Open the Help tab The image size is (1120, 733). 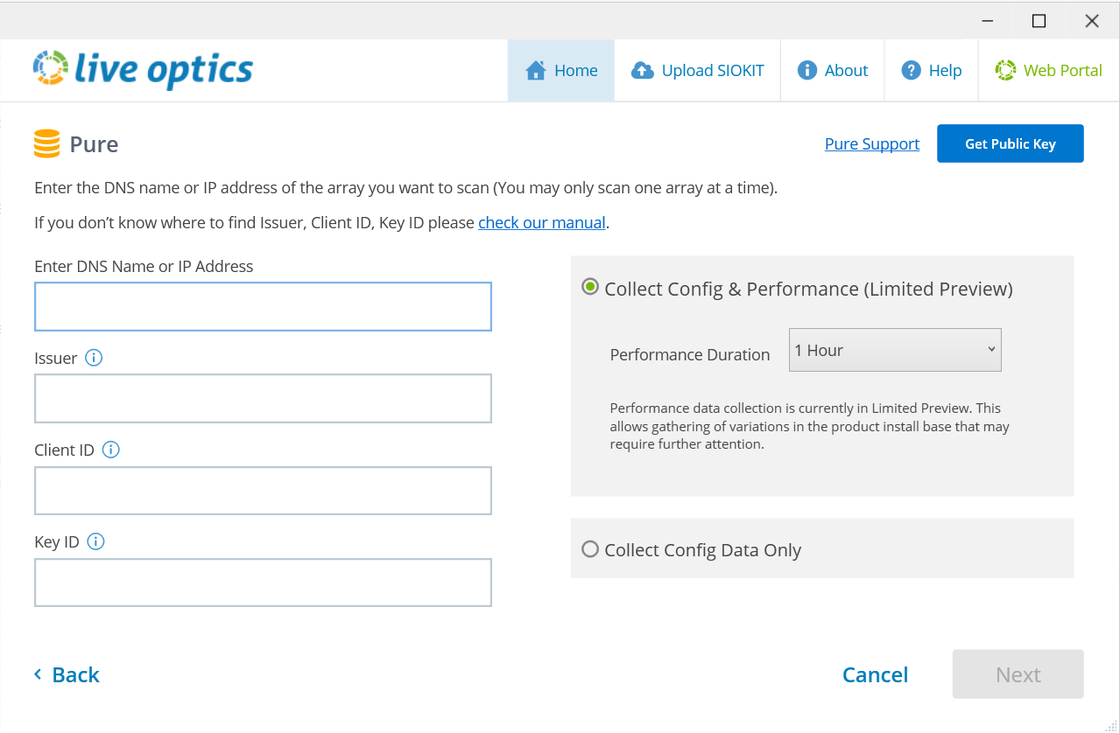[x=932, y=71]
